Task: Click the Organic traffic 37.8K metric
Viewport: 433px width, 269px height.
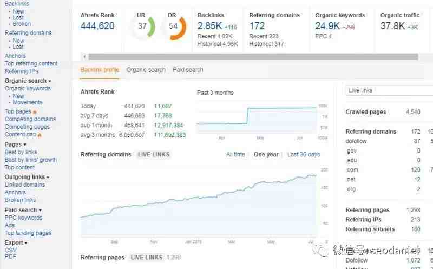Action: 393,26
